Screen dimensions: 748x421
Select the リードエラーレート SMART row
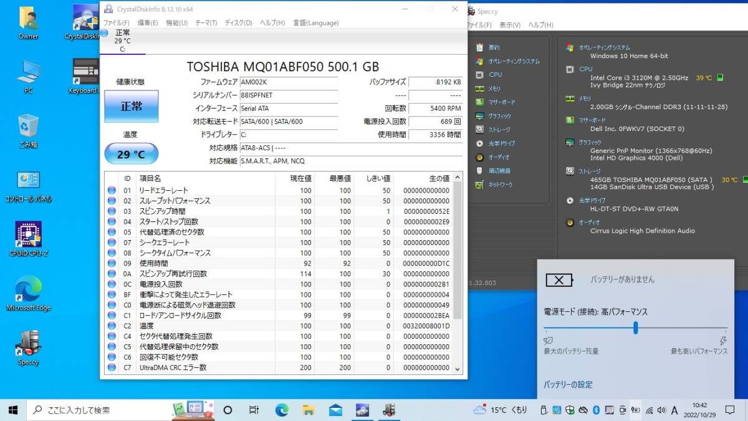pos(279,190)
